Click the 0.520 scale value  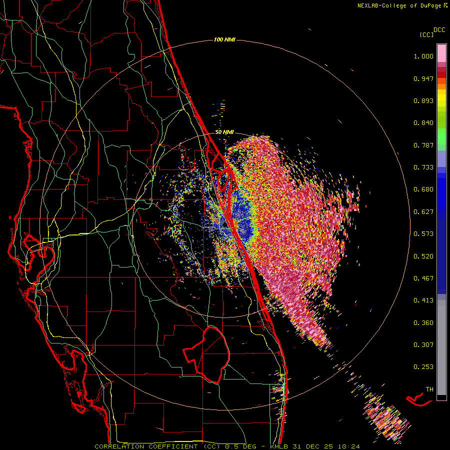coord(423,256)
